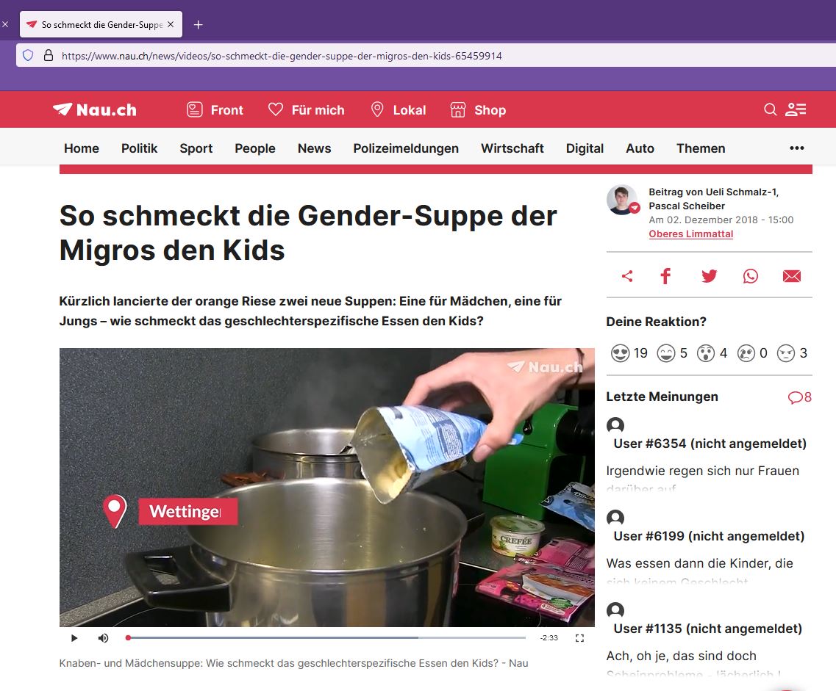
Task: Mute the video volume
Action: [x=104, y=638]
